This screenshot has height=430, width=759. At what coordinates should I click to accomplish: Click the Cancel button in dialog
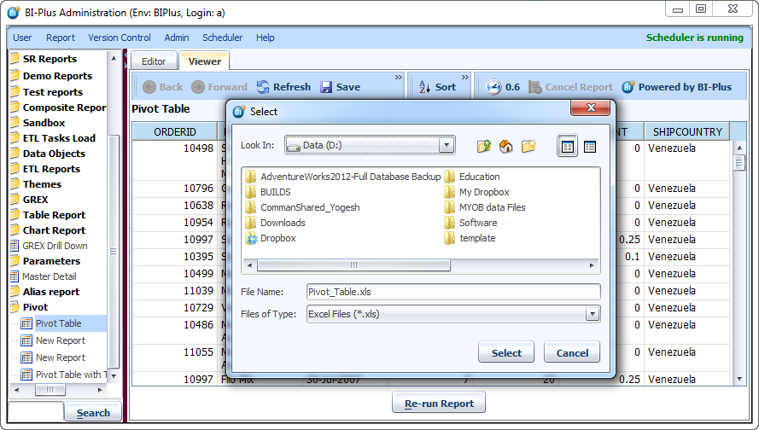pyautogui.click(x=572, y=352)
